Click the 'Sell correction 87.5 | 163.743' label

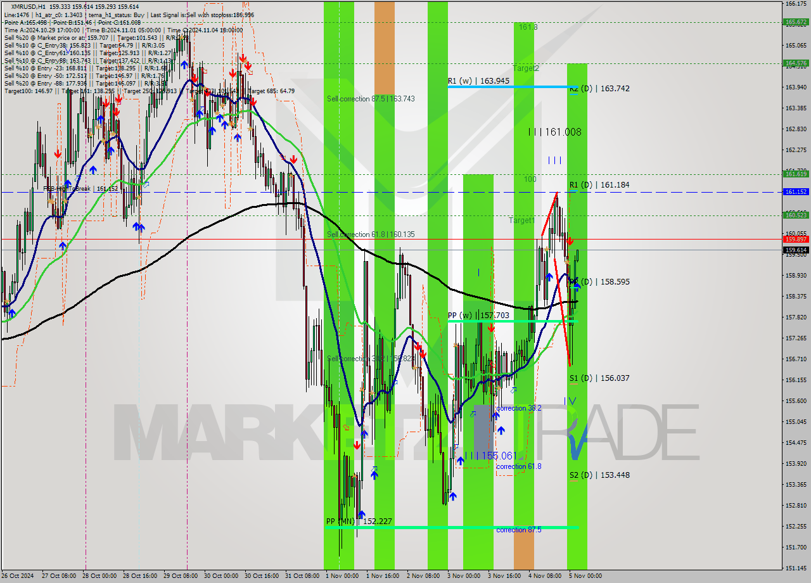[x=371, y=99]
